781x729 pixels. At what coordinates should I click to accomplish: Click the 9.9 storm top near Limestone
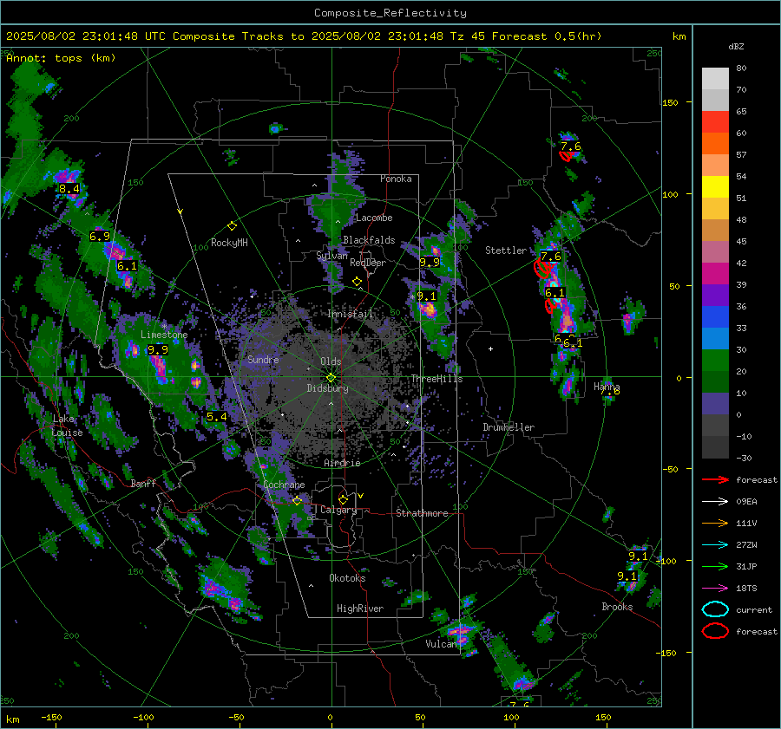click(x=158, y=350)
